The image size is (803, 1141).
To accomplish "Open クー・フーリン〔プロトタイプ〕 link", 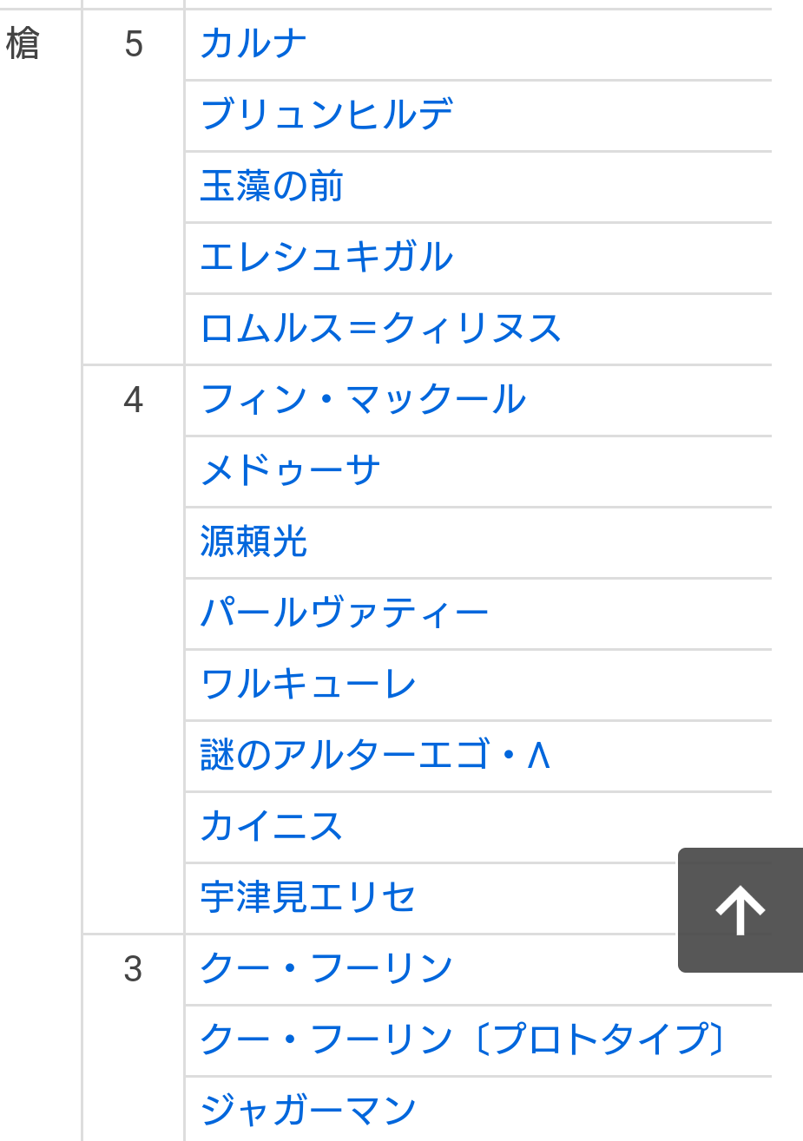I will tap(463, 1040).
